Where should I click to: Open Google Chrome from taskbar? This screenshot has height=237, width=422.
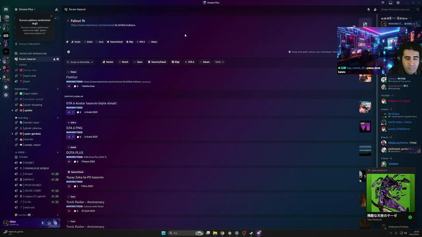click(222, 233)
